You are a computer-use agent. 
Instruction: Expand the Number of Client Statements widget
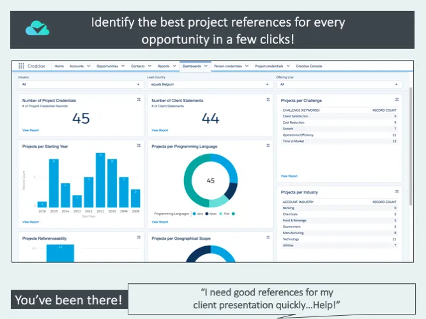pyautogui.click(x=268, y=100)
